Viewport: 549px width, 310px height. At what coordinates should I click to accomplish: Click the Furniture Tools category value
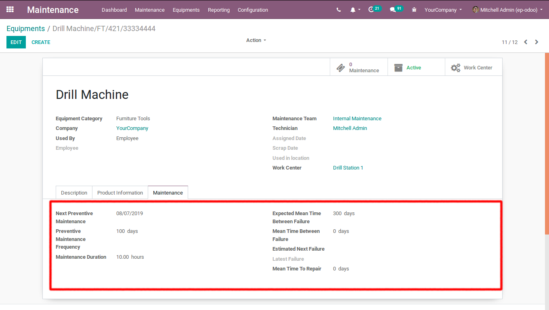coord(133,119)
